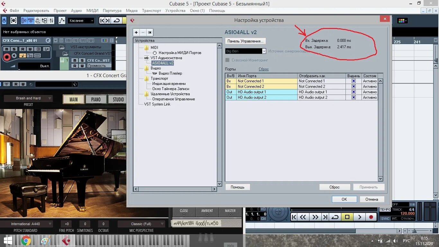This screenshot has height=247, width=439.
Task: Solo the CFX Co...VST track
Action: tap(81, 60)
